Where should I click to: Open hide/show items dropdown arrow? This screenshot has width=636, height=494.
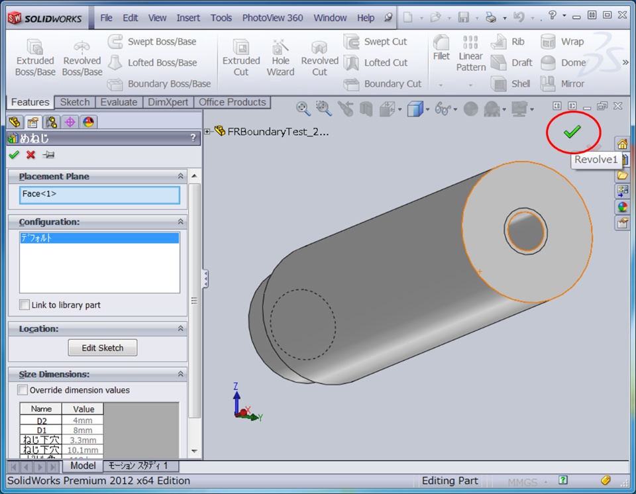point(455,109)
